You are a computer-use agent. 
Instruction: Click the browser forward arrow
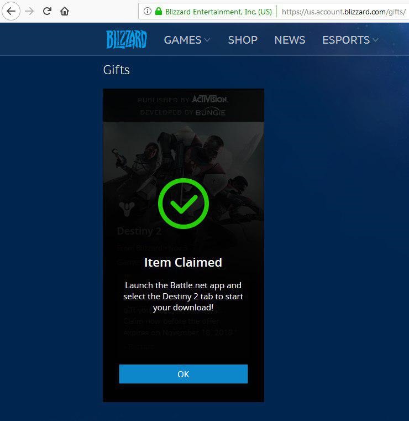29,11
